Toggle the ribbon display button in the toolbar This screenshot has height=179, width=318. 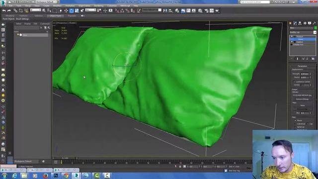tap(183, 10)
